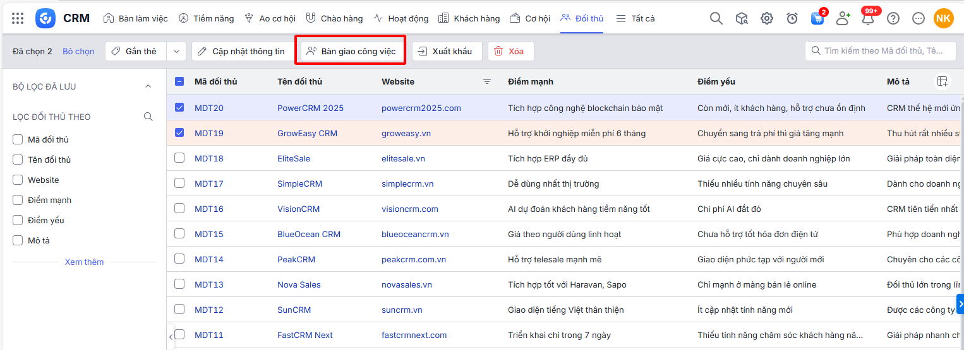Check the MDT18 row checkbox
Viewport: 964px width, 350px height.
click(x=179, y=158)
